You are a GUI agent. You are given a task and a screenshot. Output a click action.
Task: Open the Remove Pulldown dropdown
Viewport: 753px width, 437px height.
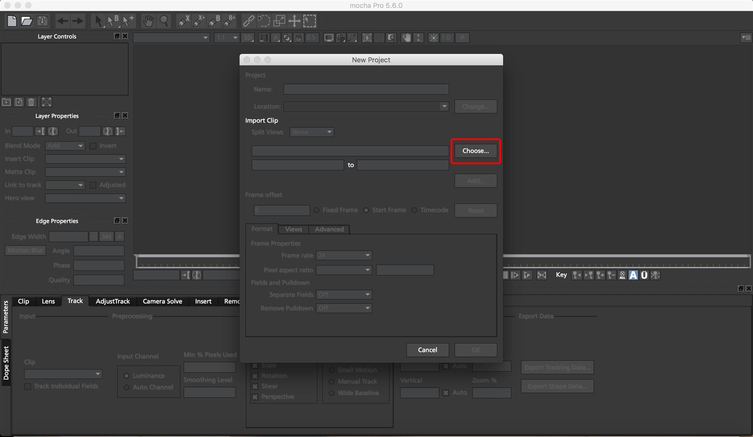point(344,308)
